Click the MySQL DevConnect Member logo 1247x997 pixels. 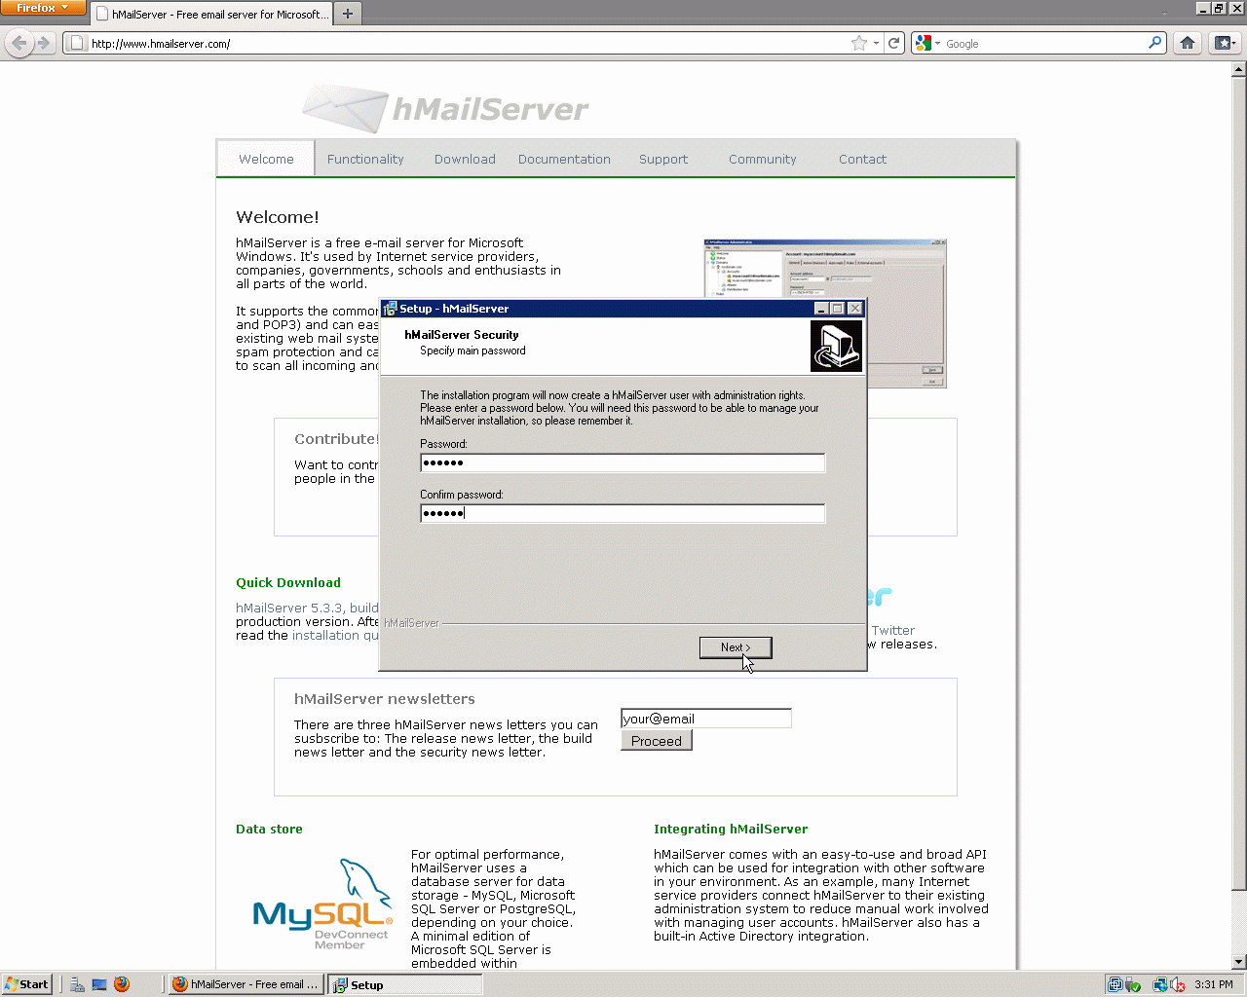click(322, 905)
